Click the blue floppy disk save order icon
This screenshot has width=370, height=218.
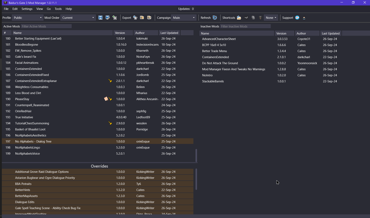[x=100, y=18]
